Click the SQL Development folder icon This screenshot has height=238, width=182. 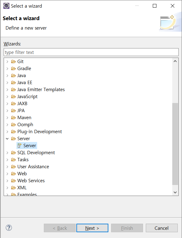click(13, 153)
